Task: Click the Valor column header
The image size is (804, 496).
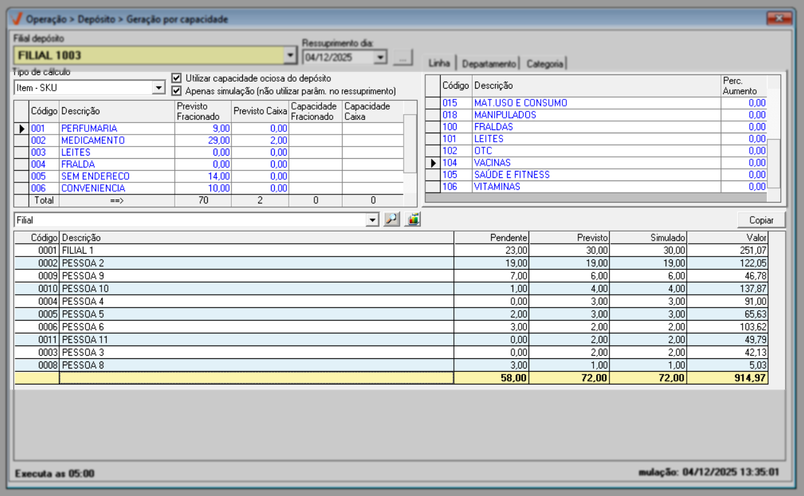Action: click(x=728, y=238)
